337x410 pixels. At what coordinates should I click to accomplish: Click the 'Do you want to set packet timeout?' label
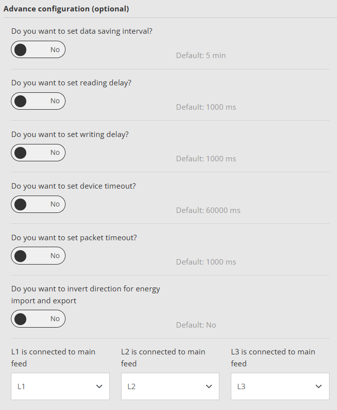coord(74,238)
